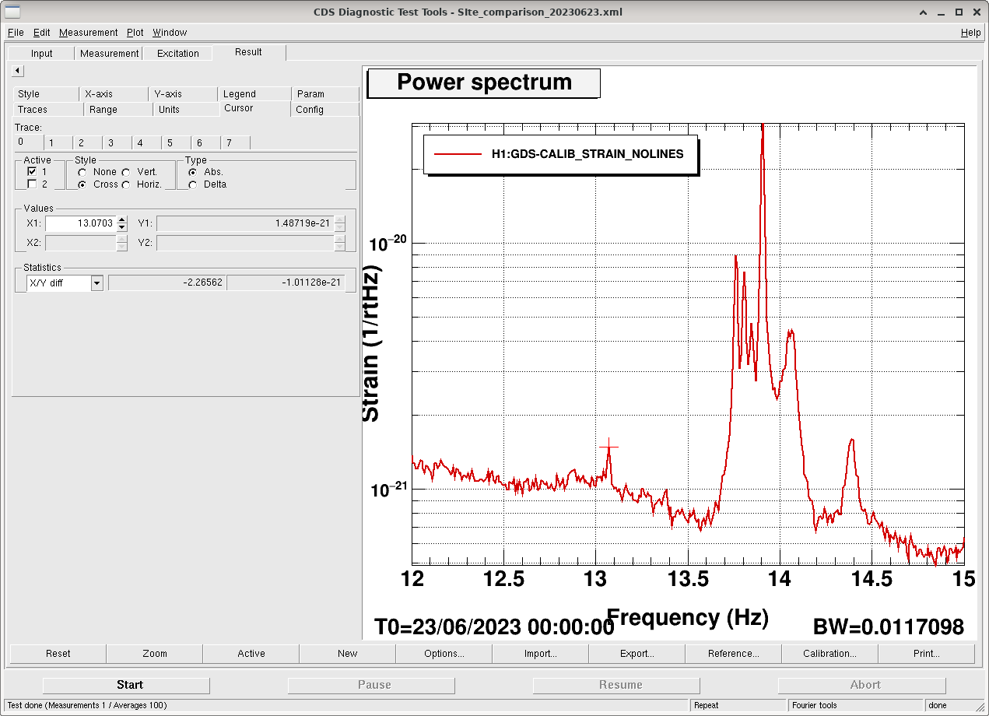Switch to the Excitation tab
The height and width of the screenshot is (716, 989).
178,54
